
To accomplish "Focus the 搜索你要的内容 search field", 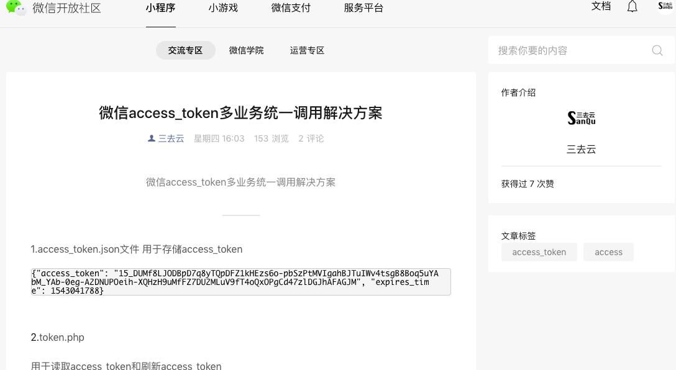I will pyautogui.click(x=581, y=50).
